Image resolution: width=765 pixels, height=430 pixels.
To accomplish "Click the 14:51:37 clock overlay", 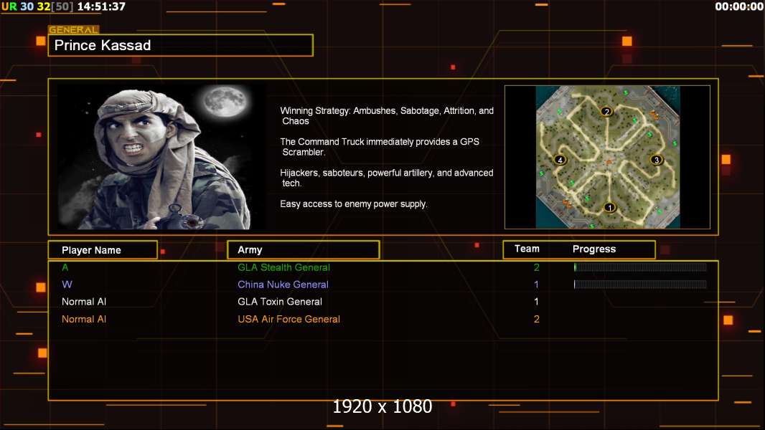I will coord(101,6).
